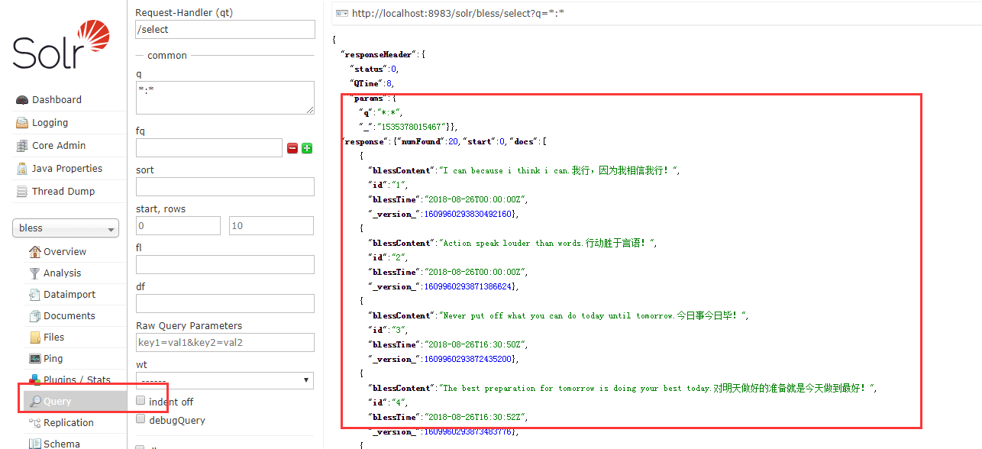982x449 pixels.
Task: Click the start field showing 0
Action: [x=178, y=225]
